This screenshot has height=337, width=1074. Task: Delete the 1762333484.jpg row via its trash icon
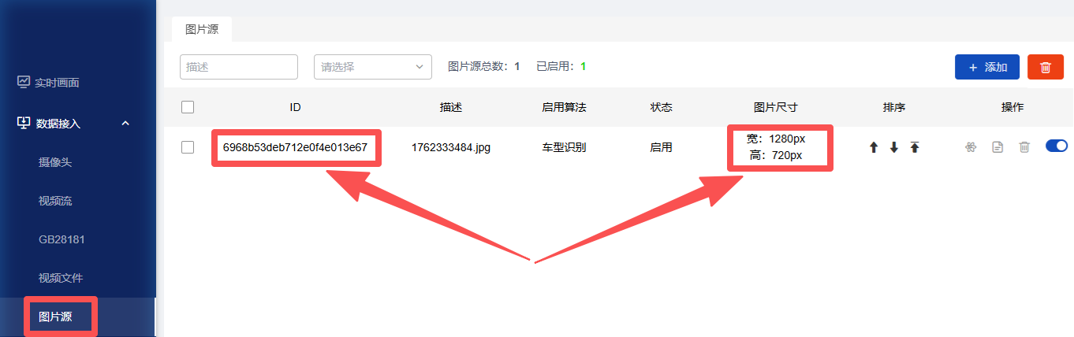click(1024, 146)
